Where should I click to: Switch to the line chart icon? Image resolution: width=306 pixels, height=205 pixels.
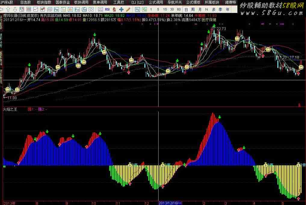pos(36,9)
